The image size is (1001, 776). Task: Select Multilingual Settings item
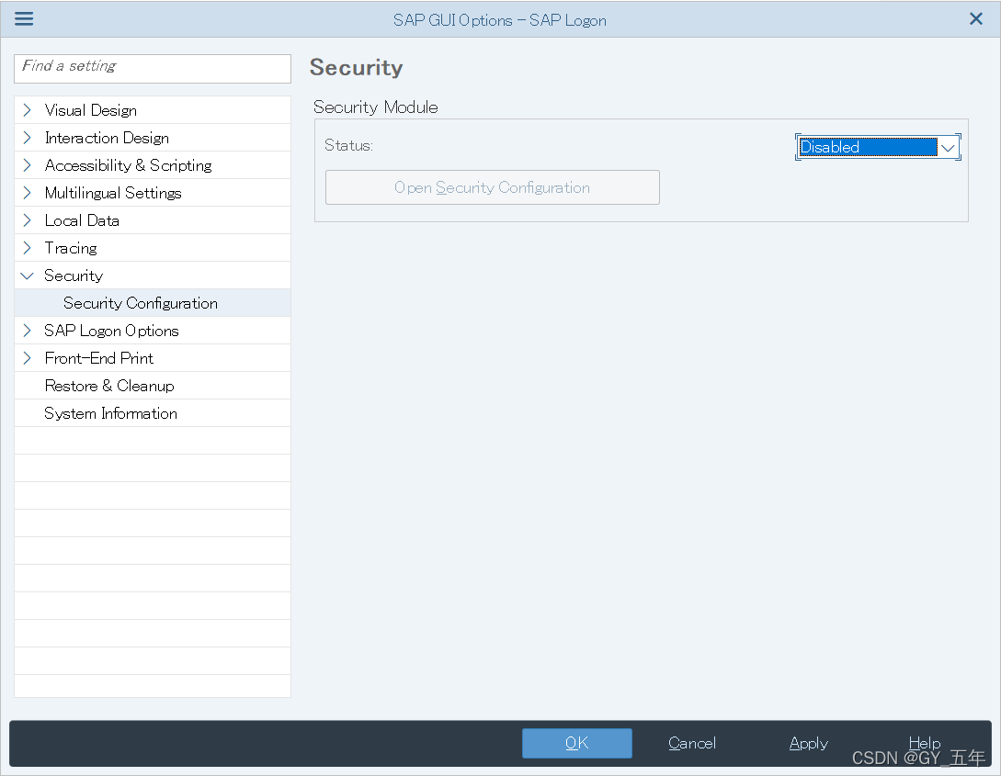(113, 193)
